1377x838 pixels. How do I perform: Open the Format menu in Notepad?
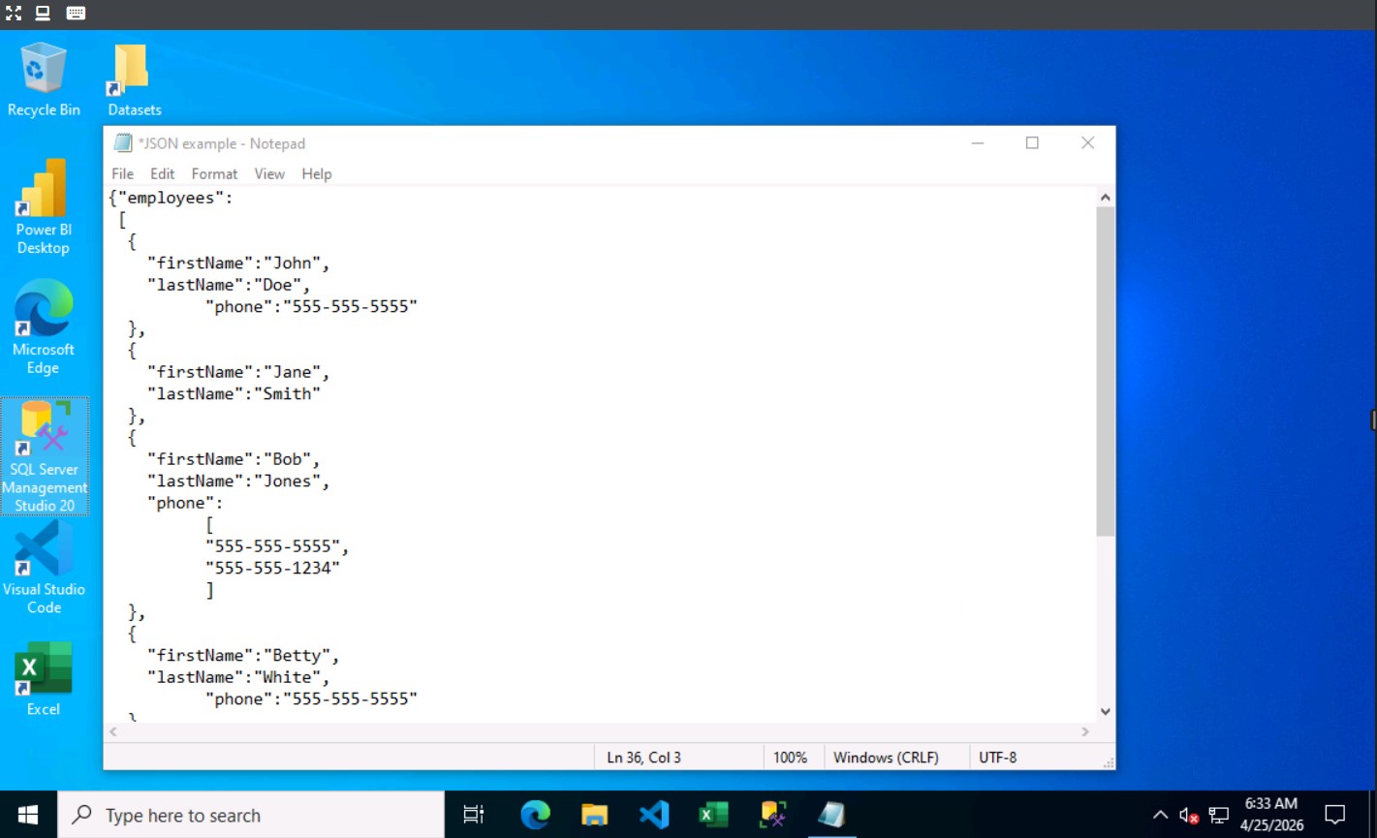[x=213, y=173]
